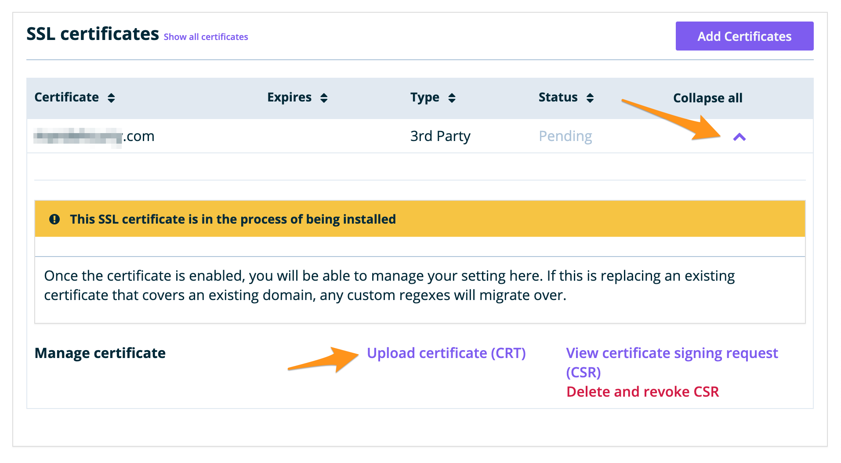Click the blurred .com certificate domain name

point(94,136)
